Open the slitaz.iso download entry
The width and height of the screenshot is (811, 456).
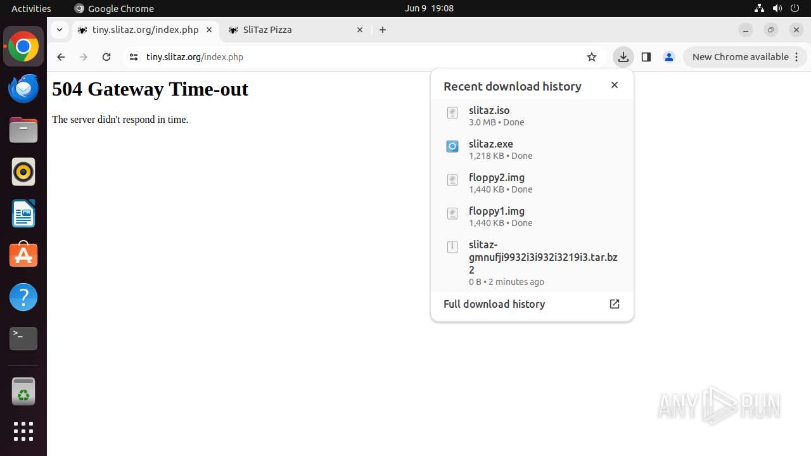(532, 116)
